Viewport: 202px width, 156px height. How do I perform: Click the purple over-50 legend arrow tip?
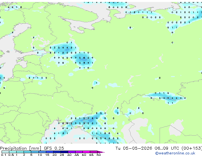coord(101,152)
